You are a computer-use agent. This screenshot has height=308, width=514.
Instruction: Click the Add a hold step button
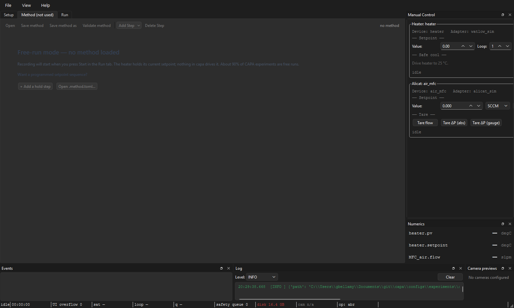pyautogui.click(x=35, y=87)
